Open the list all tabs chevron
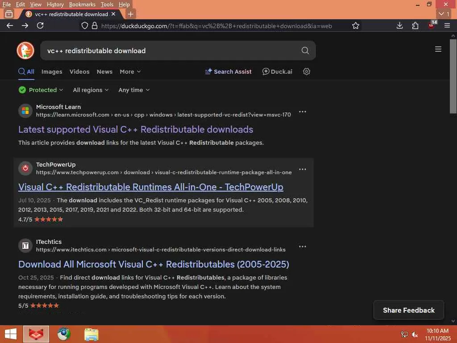The image size is (457, 343). pos(444,14)
